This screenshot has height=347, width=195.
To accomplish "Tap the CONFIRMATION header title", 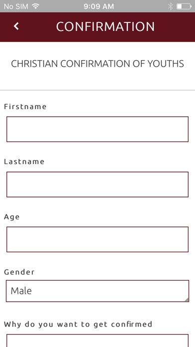I will (x=105, y=27).
